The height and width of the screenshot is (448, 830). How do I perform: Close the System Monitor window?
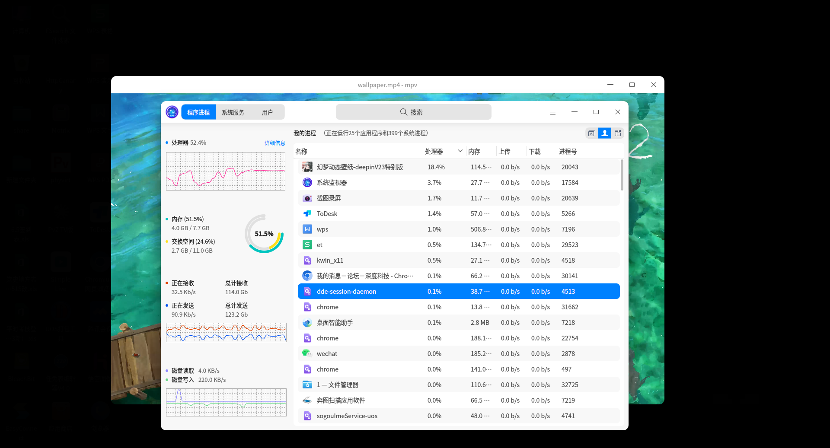point(618,112)
